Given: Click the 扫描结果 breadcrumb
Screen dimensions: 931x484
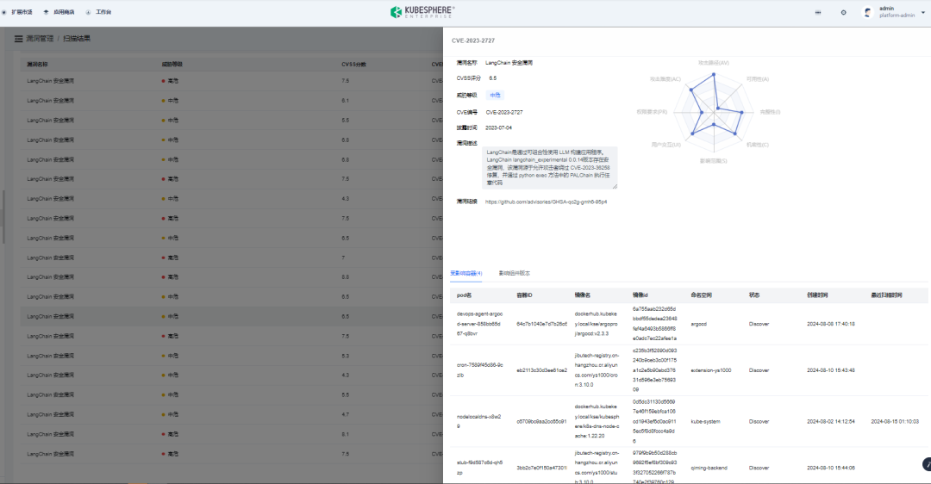Looking at the screenshot, I should coord(78,39).
